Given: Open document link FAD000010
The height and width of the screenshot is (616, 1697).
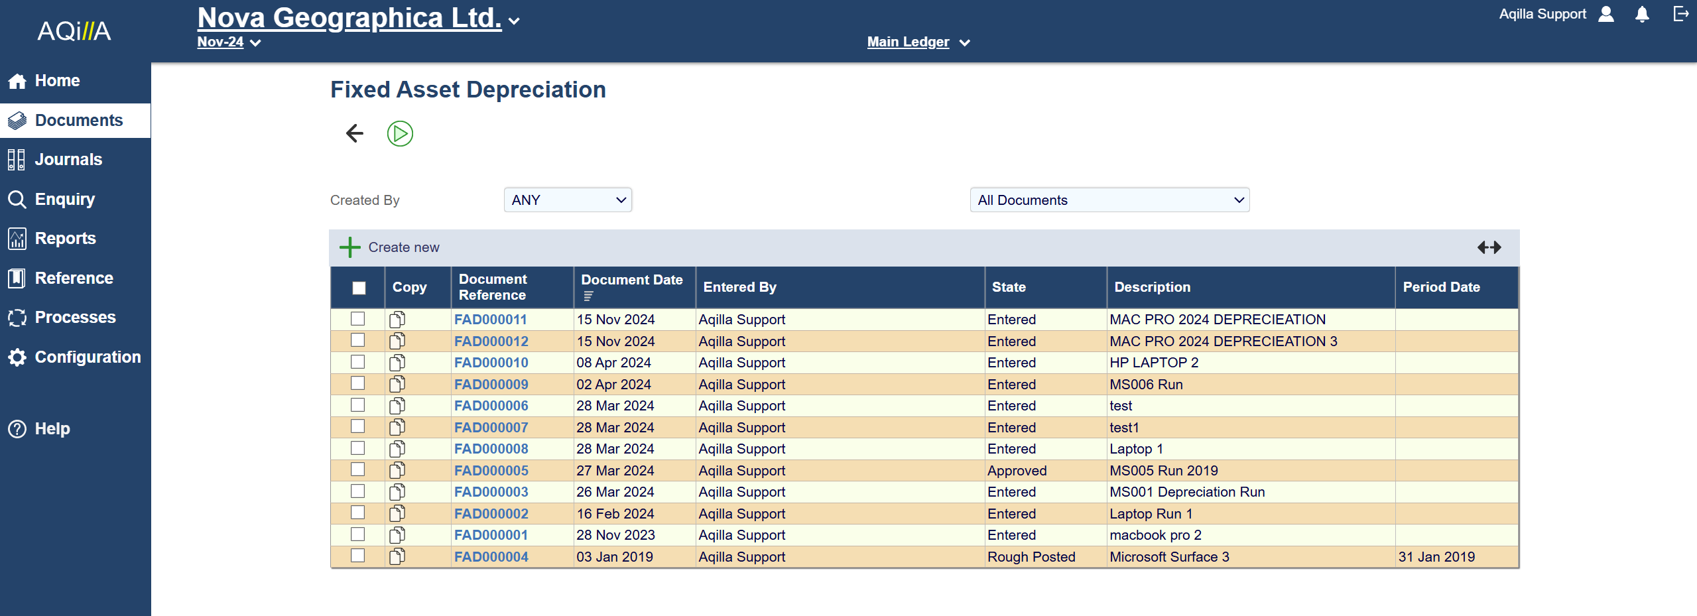Looking at the screenshot, I should [491, 363].
